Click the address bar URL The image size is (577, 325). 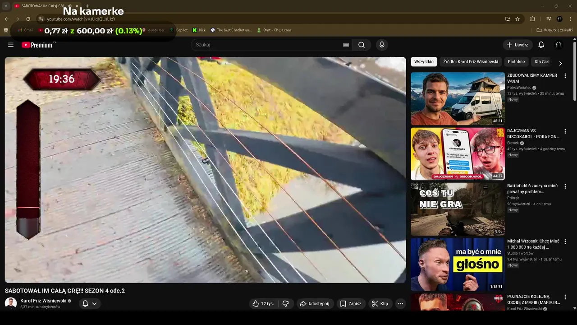(x=81, y=19)
